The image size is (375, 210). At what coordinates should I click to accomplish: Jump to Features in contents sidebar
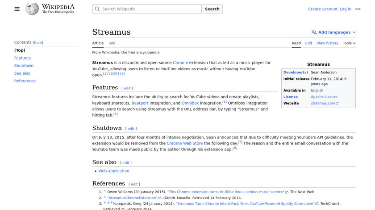click(x=22, y=58)
